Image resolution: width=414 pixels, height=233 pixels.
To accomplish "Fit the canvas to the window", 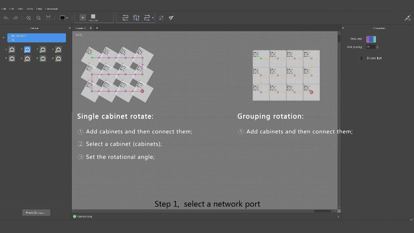I will (x=48, y=18).
